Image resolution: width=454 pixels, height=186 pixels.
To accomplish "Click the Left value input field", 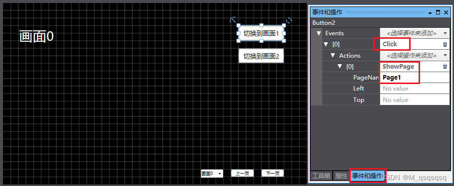I will tap(415, 89).
